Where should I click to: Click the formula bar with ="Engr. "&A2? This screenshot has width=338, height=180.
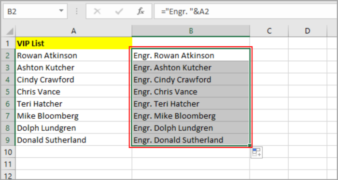click(x=246, y=11)
